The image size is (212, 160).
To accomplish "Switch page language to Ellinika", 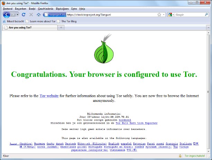I will (92, 143).
